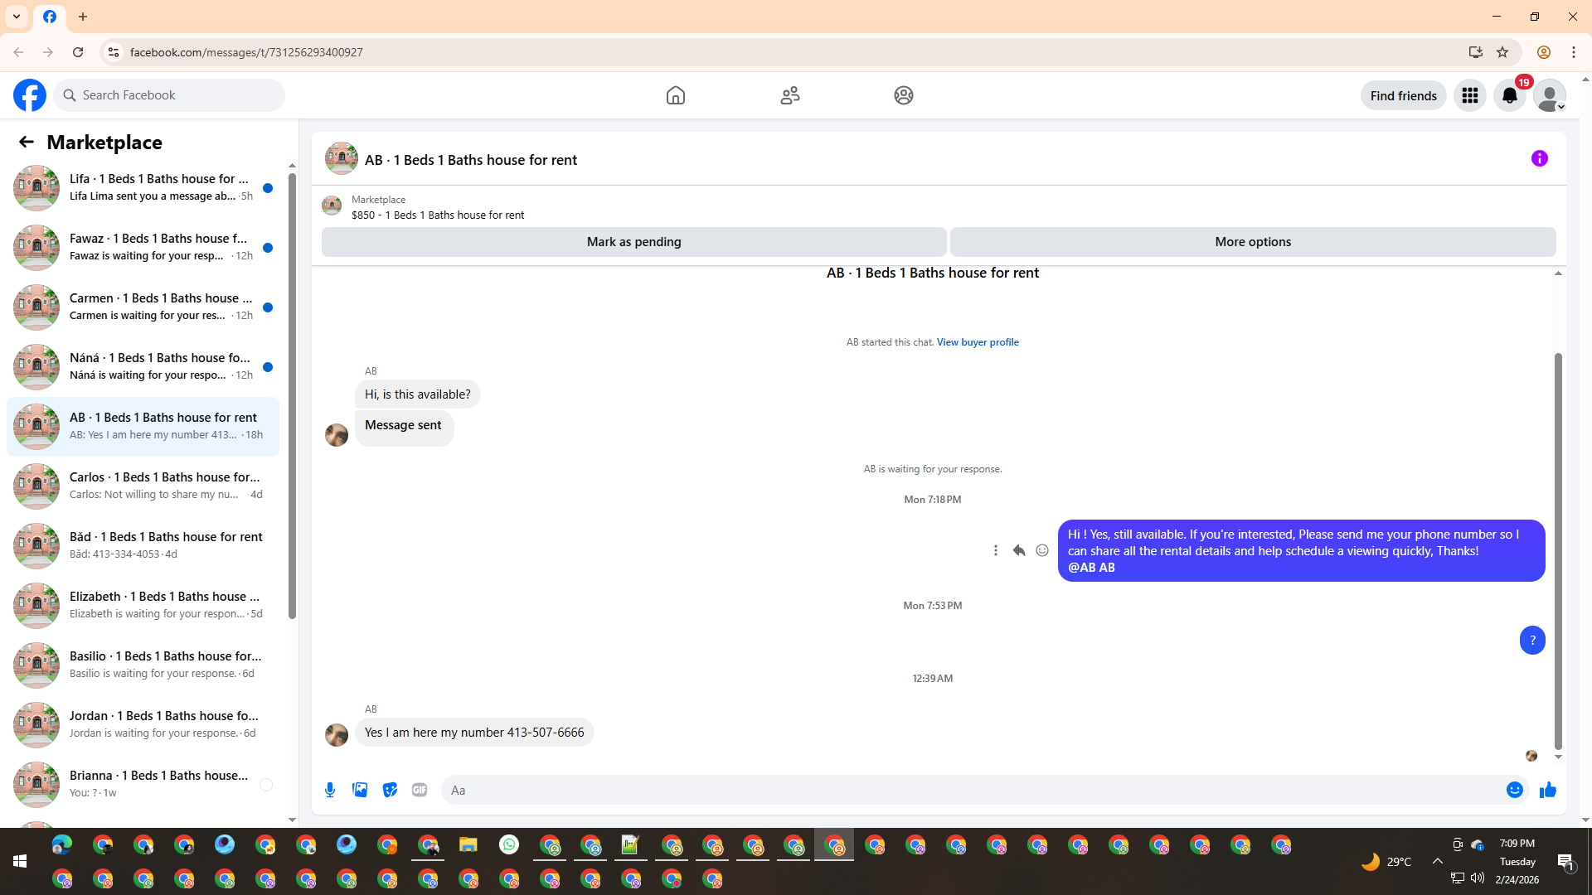
Task: React to message with emoji icon
Action: [x=1042, y=550]
